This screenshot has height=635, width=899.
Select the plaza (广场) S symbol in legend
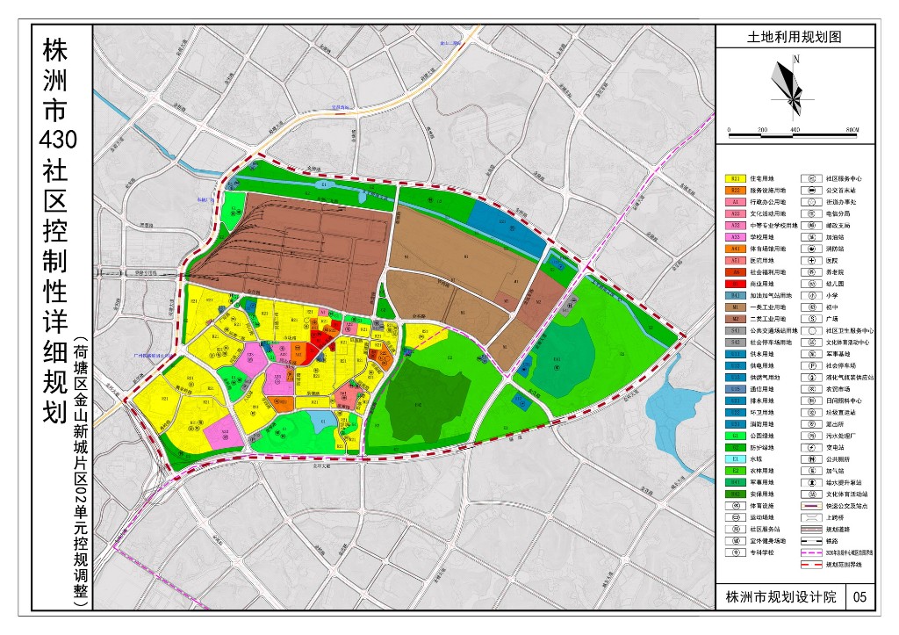pos(812,319)
